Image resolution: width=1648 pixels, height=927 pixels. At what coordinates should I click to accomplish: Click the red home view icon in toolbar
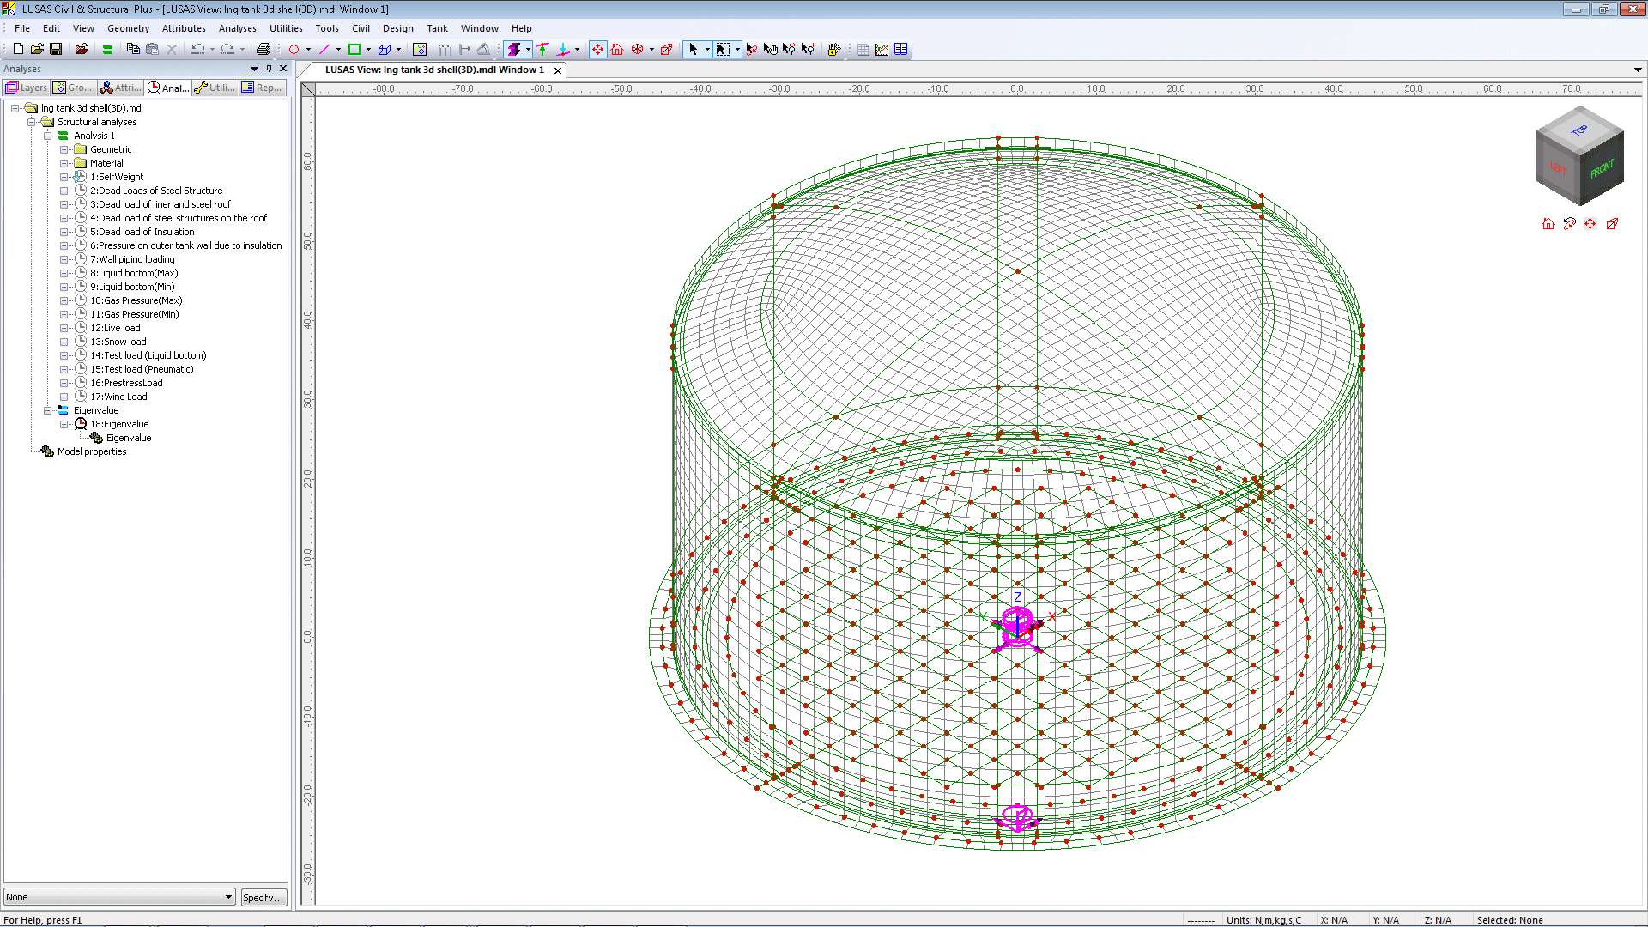[617, 49]
